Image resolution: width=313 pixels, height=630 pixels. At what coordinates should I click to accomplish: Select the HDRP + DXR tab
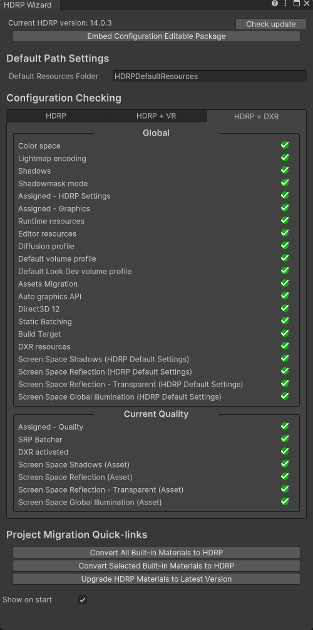pyautogui.click(x=257, y=117)
